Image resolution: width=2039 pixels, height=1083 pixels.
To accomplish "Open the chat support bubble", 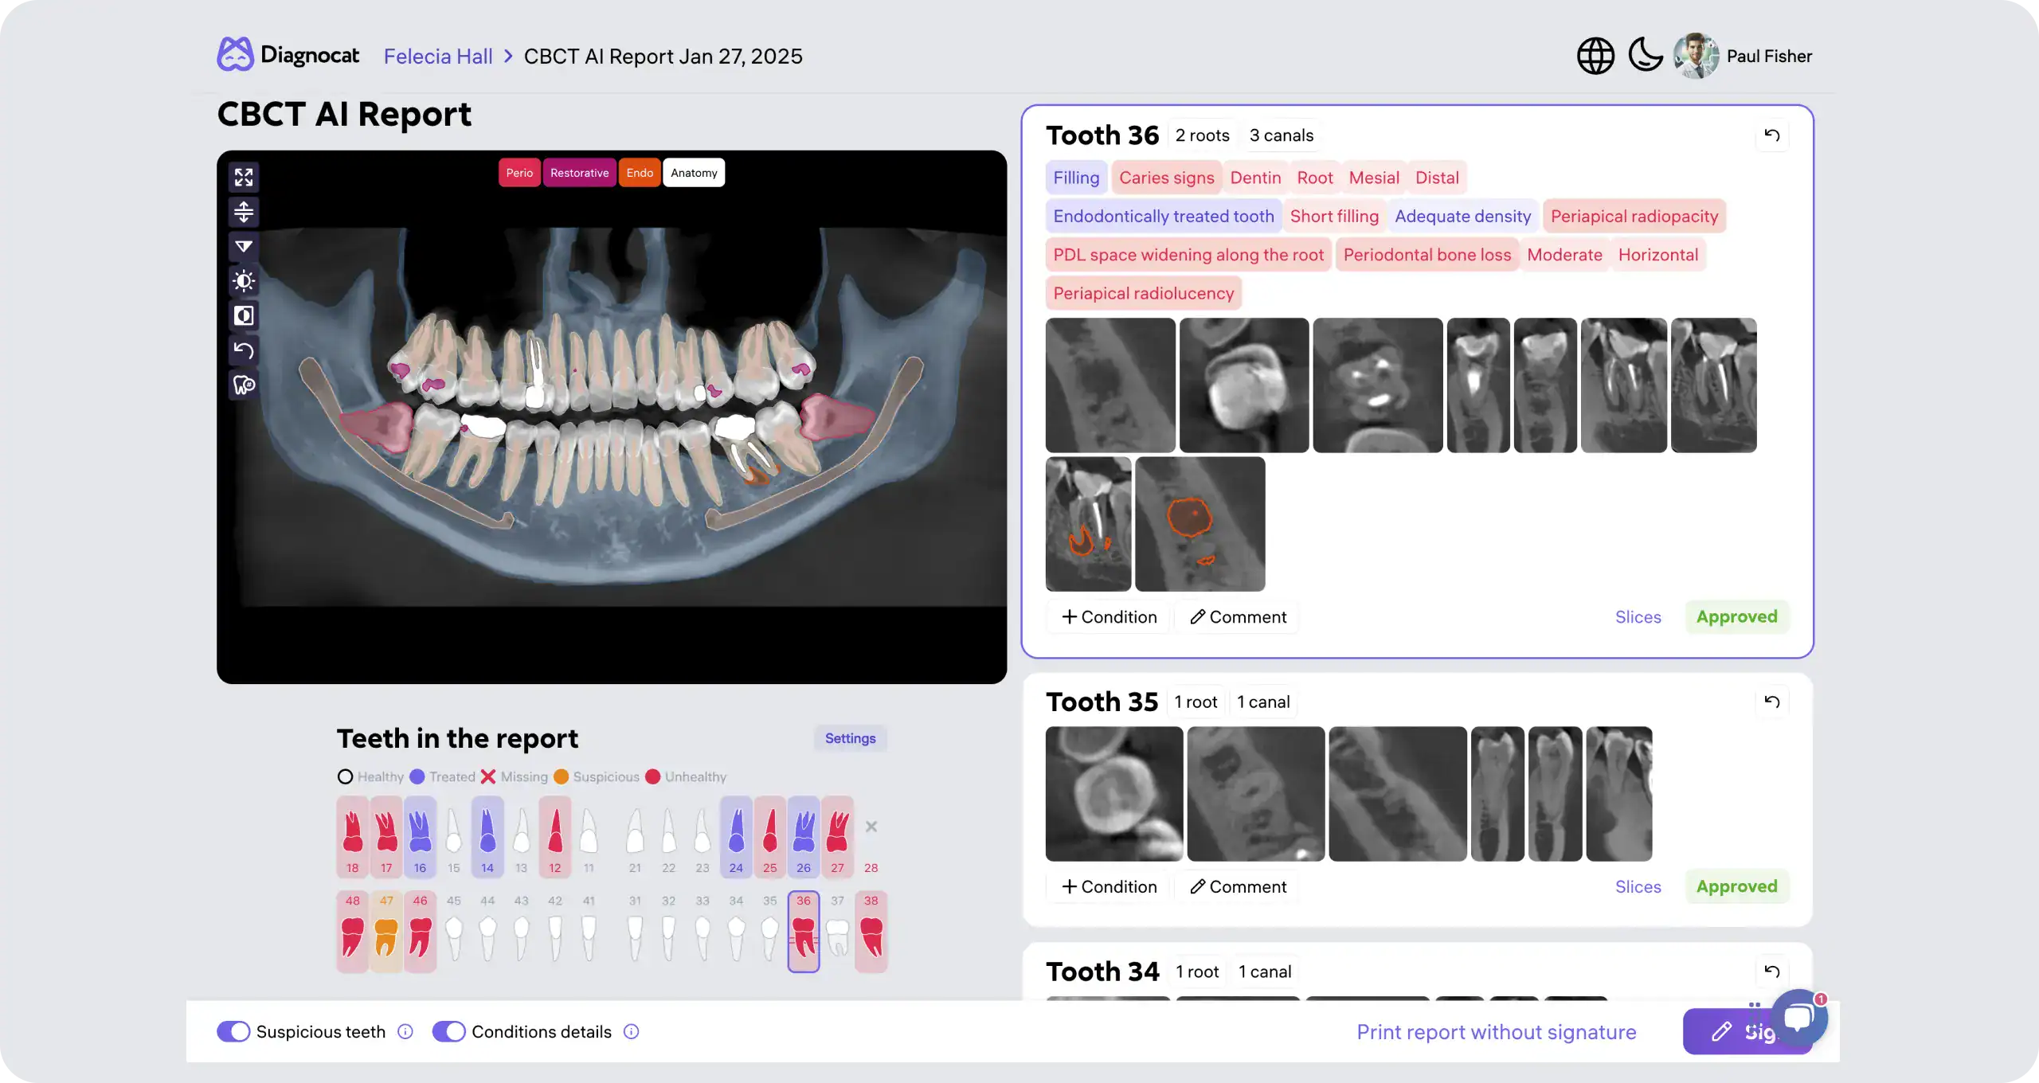I will [1798, 1017].
